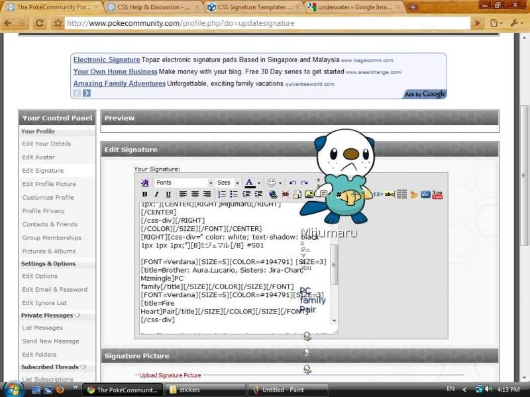The height and width of the screenshot is (397, 530).
Task: Expand the smilies dropdown arrow
Action: click(x=280, y=183)
